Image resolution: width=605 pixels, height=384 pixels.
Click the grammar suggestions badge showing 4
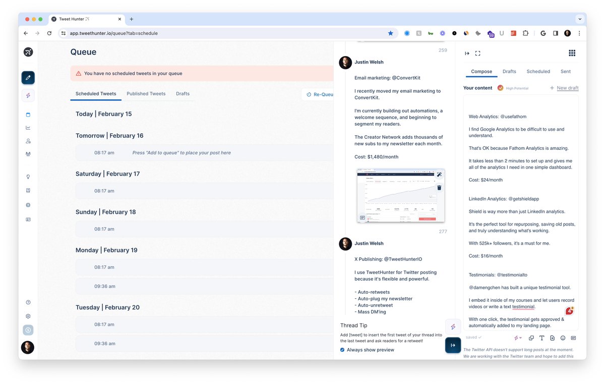569,311
